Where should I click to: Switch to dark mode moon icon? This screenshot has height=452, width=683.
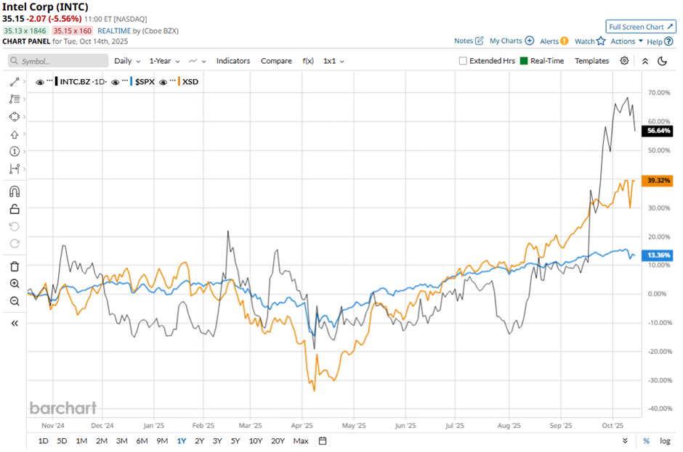(662, 61)
